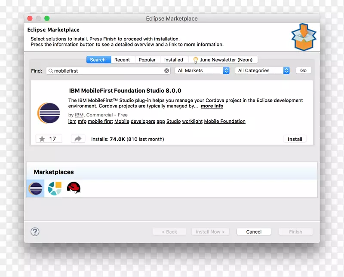Expand the All Markets dropdown

click(203, 71)
